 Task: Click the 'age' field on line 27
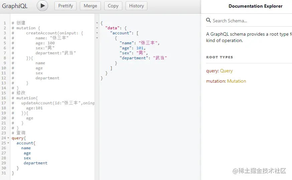pos(27,153)
